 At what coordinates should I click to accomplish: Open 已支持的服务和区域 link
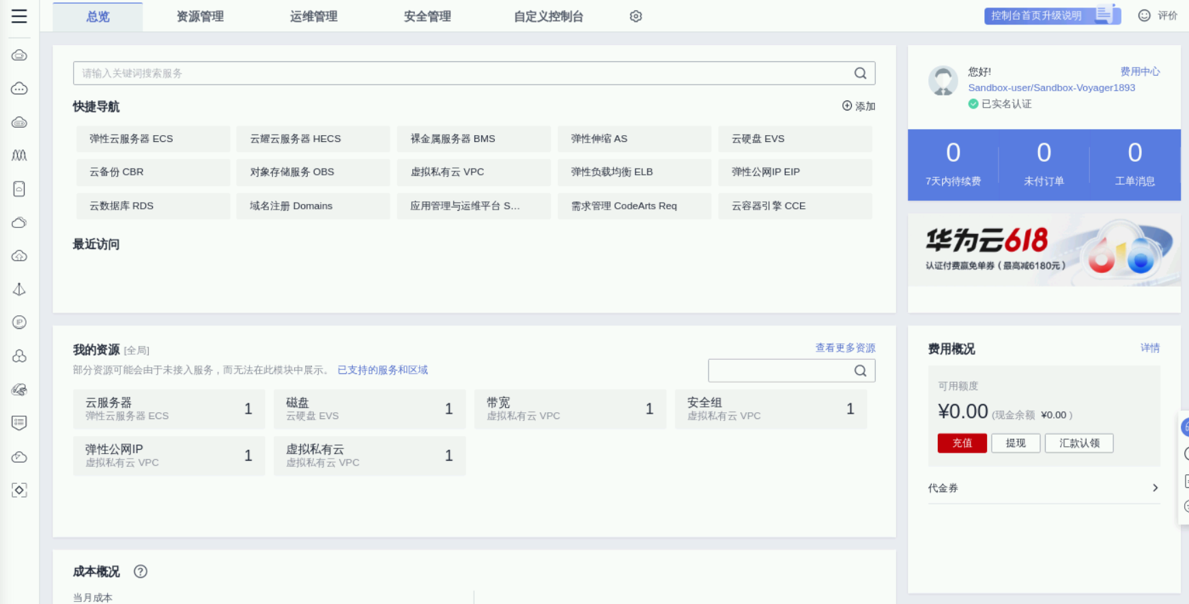coord(382,370)
